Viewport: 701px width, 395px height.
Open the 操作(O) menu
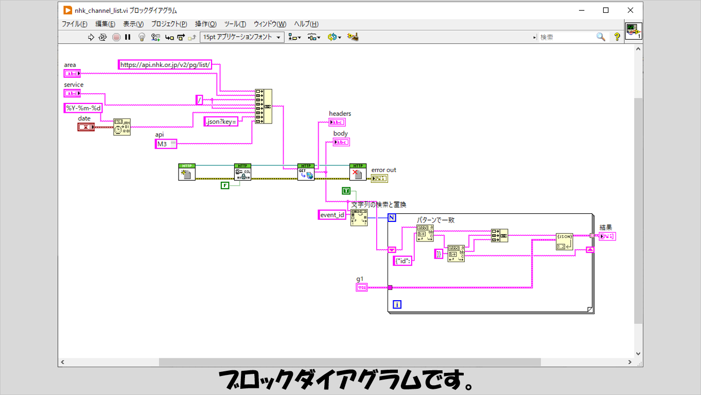tap(206, 24)
